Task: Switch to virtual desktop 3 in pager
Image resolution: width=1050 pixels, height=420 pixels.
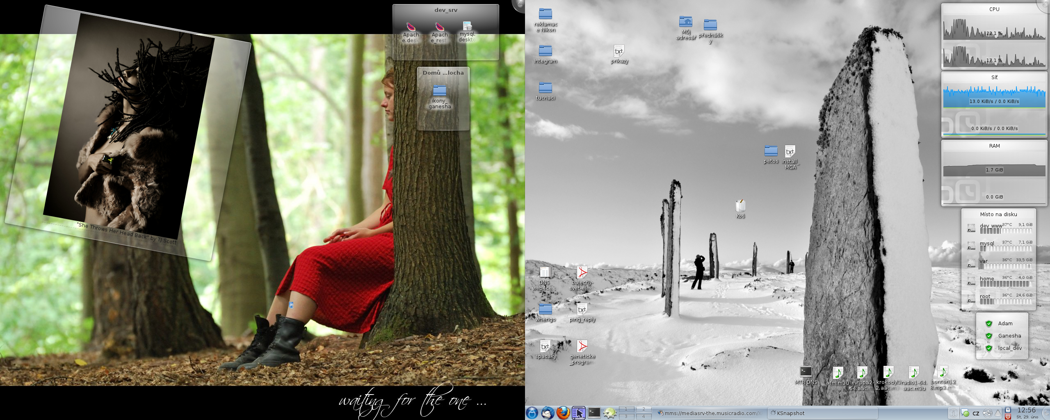Action: (626, 416)
